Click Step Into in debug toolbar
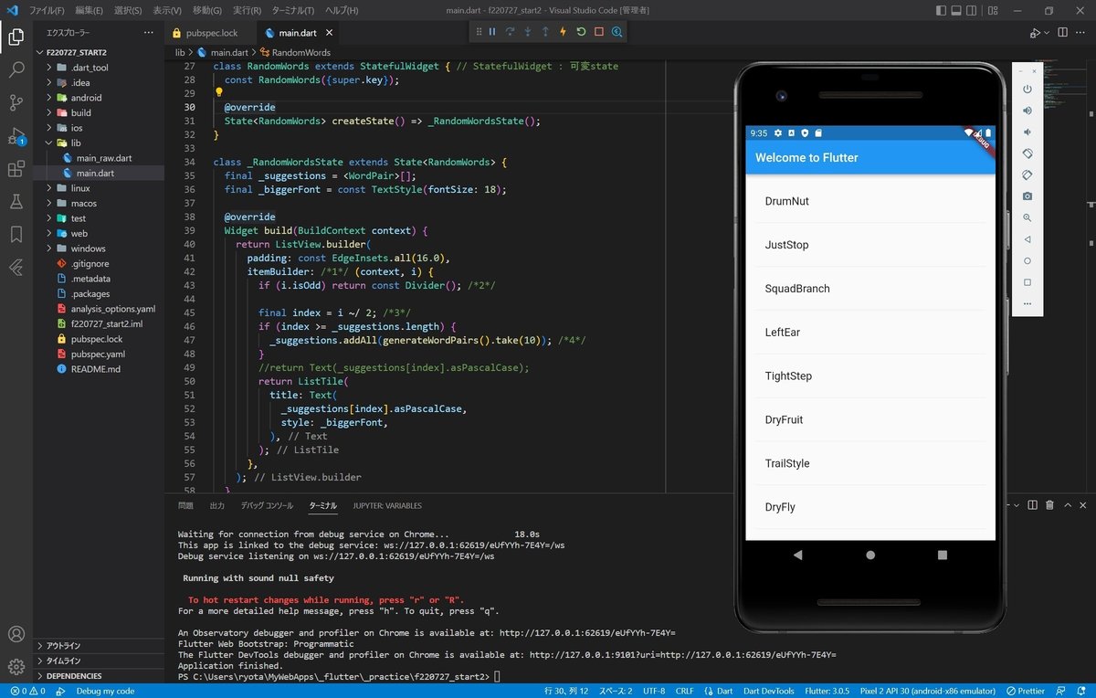Viewport: 1096px width, 698px height. (x=528, y=32)
